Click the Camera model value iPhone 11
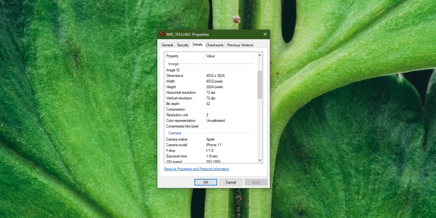 pos(214,145)
